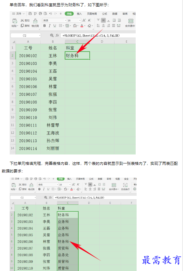Screen dimensions: 184x271
Task: Click the Undo arrow in the upper spreadsheet toolbar
Action: click(50, 13)
